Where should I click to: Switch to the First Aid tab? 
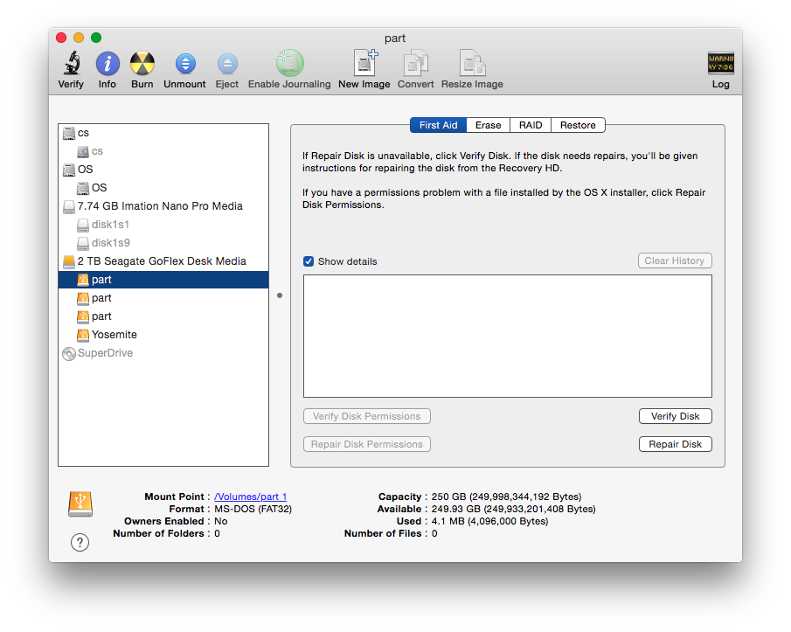click(439, 125)
